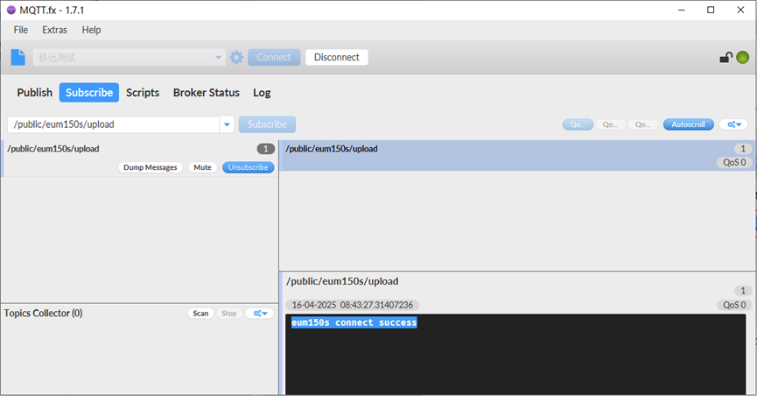
Task: Select the received message row in message list
Action: pyautogui.click(x=517, y=155)
